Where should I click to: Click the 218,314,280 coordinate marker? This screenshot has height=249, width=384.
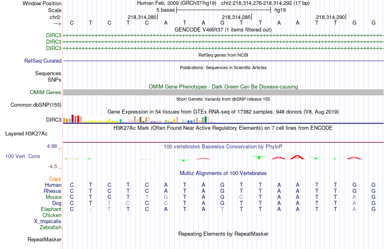(x=142, y=17)
